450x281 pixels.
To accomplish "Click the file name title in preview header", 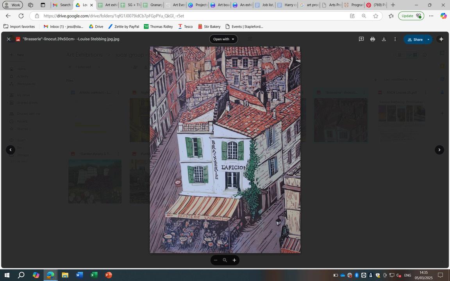I will coord(71,39).
